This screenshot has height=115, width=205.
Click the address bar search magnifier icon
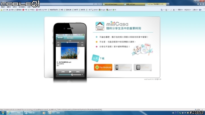(94, 4)
